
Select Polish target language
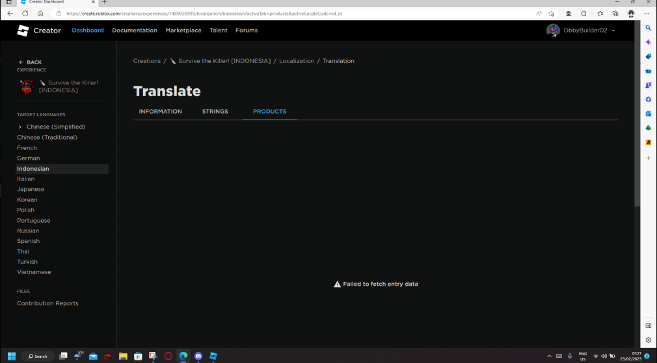(x=25, y=210)
